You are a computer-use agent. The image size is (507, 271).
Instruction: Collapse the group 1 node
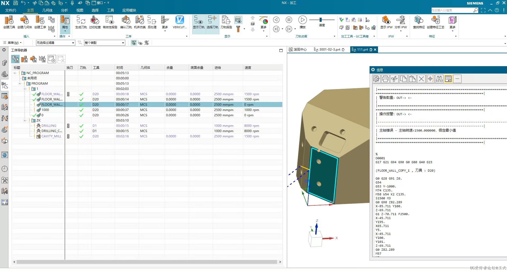tap(25, 89)
